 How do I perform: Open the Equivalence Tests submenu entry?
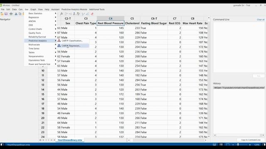click(x=40, y=60)
